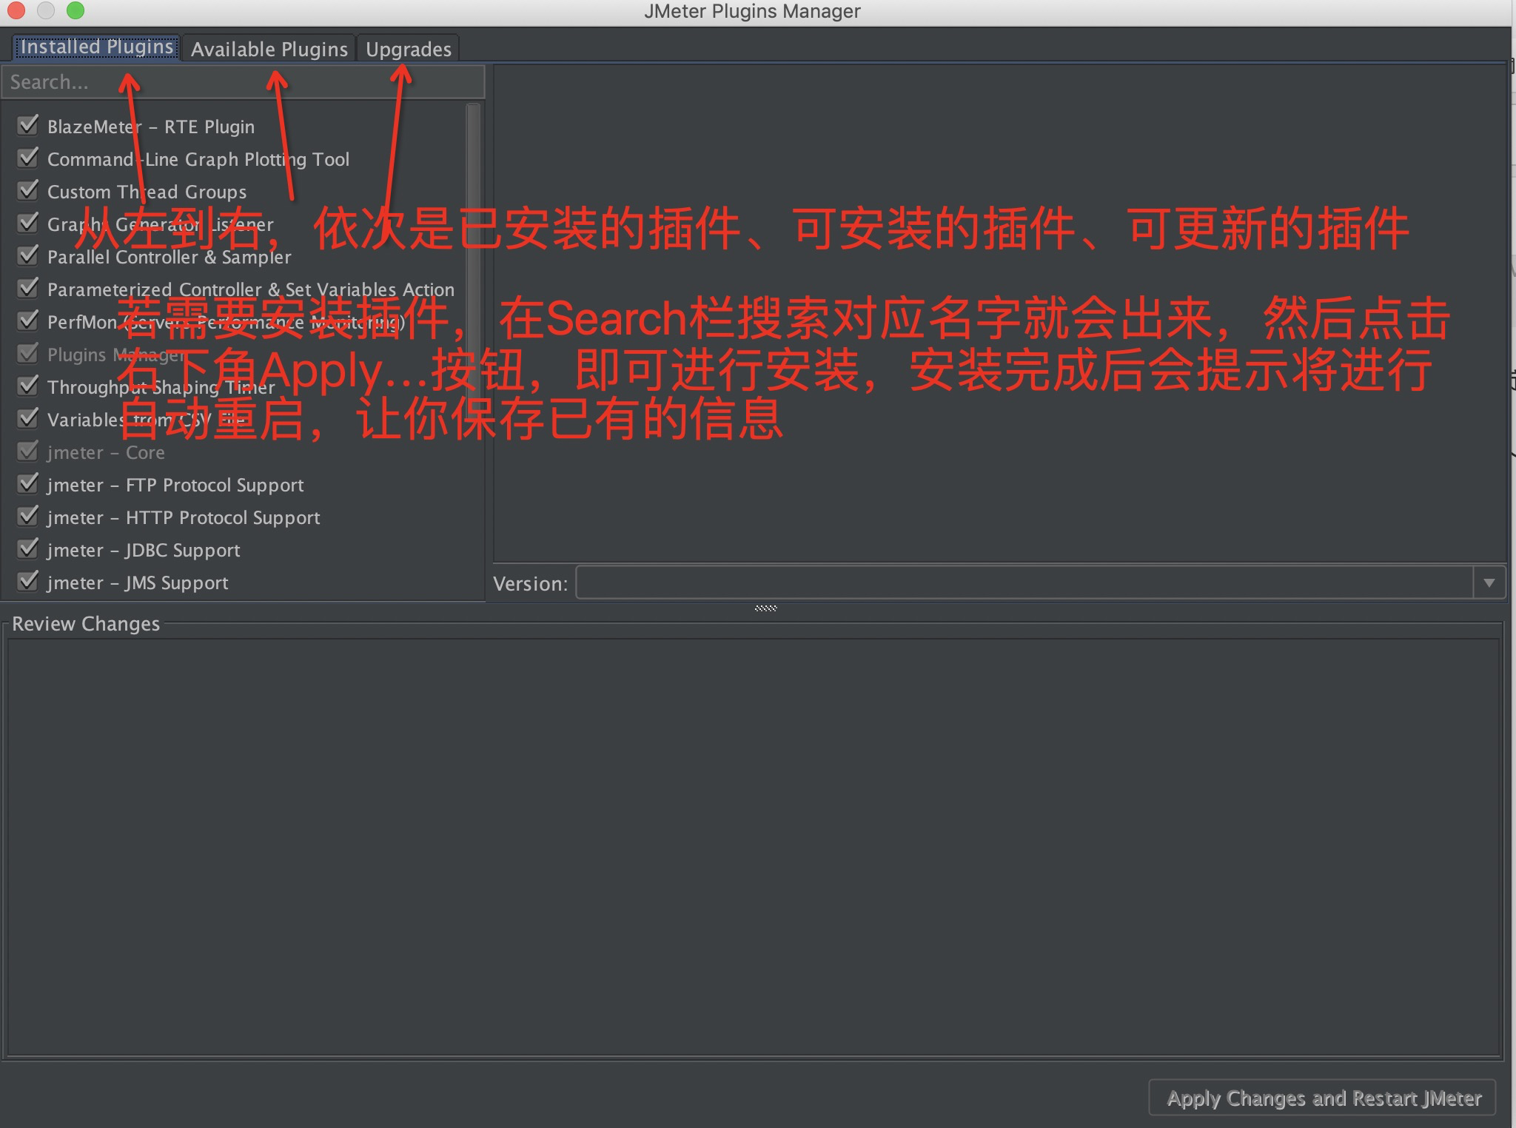Click the plugin Search field
This screenshot has width=1516, height=1128.
pyautogui.click(x=244, y=82)
